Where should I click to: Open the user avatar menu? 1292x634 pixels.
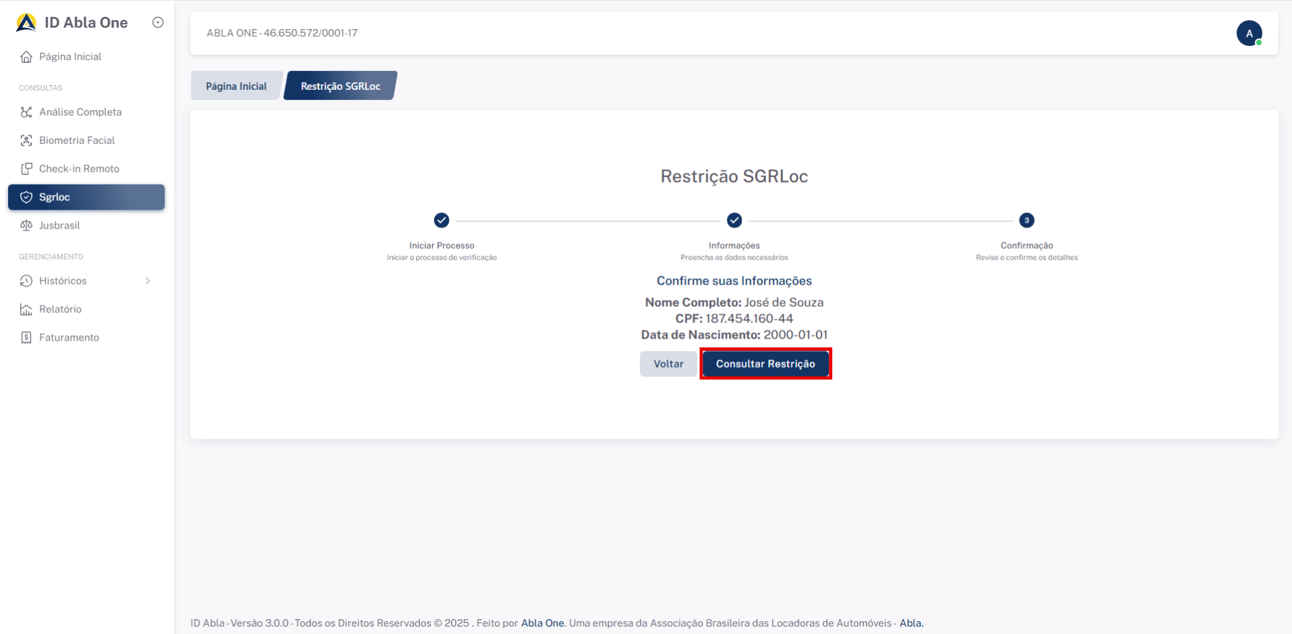[1249, 33]
